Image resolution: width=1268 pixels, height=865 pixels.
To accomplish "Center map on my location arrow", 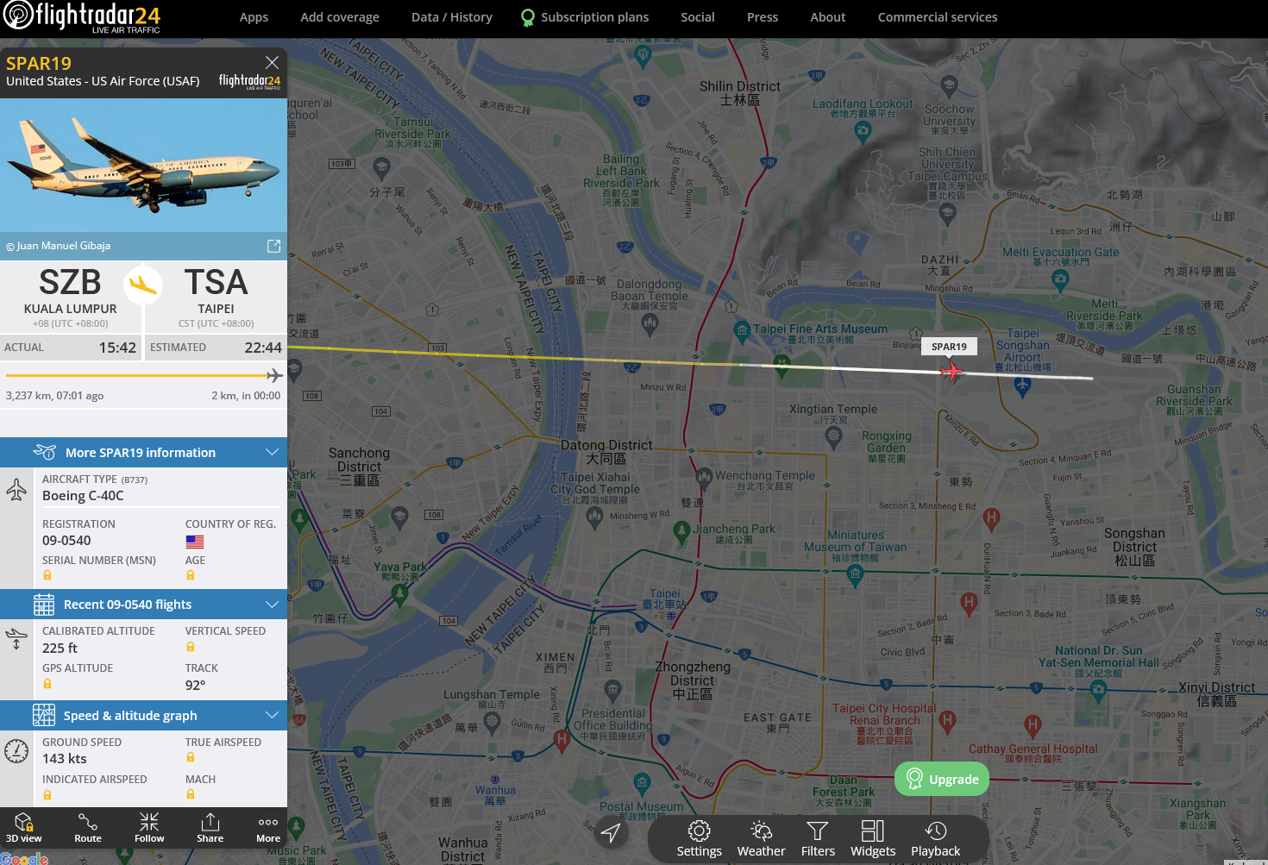I will coord(611,832).
